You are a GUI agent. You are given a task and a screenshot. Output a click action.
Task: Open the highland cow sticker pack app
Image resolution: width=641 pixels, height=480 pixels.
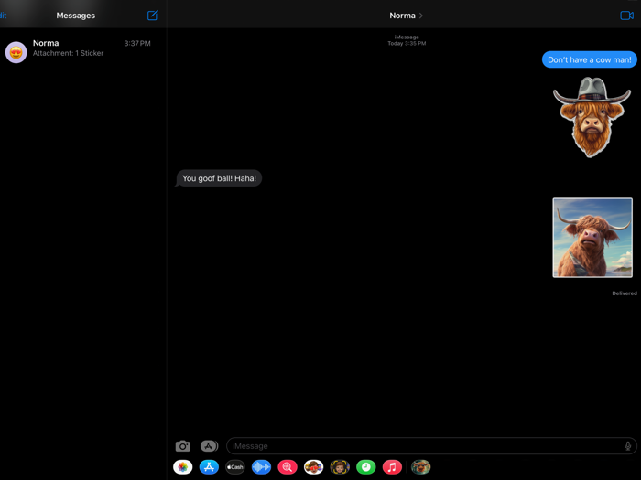click(420, 467)
